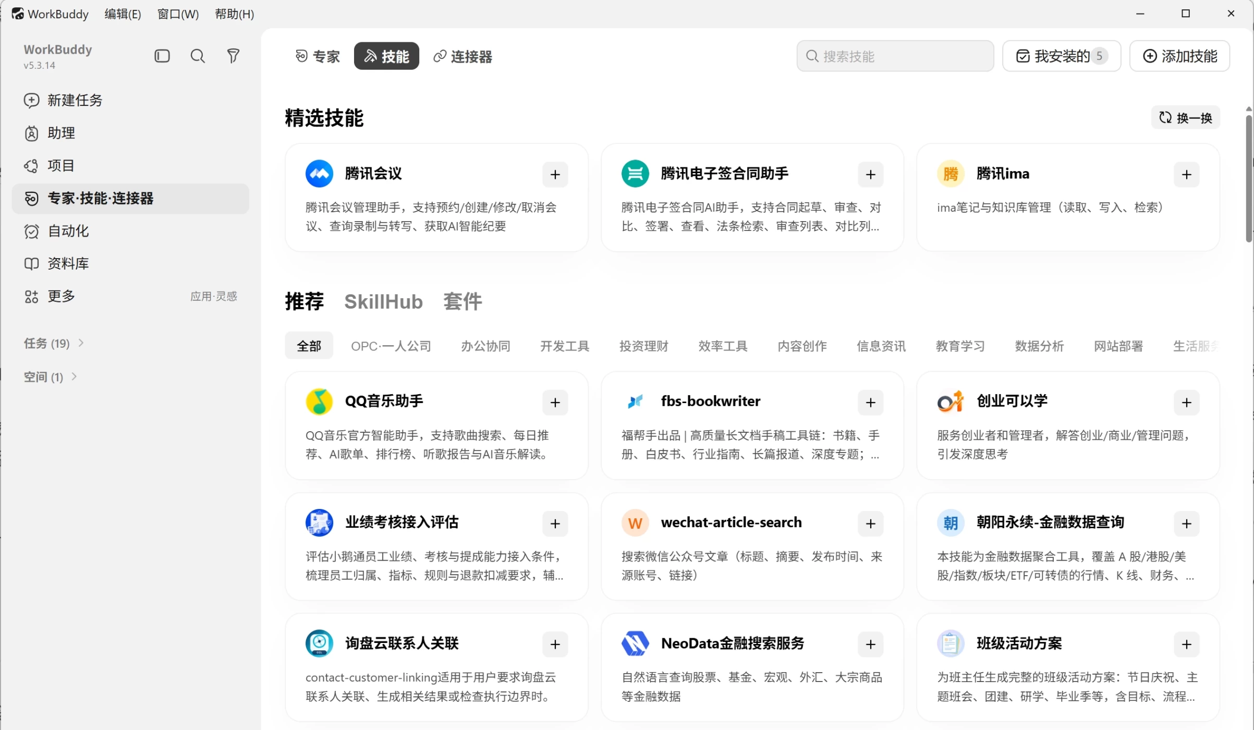Click the 询盘云联系人关联 logo icon

coord(319,643)
